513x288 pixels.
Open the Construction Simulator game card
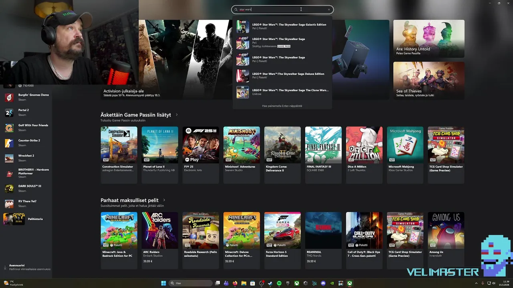pyautogui.click(x=119, y=155)
